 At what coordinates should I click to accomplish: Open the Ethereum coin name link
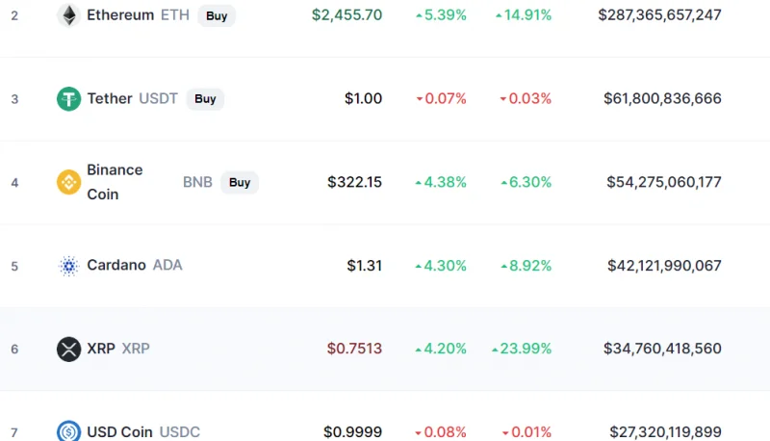pos(120,15)
